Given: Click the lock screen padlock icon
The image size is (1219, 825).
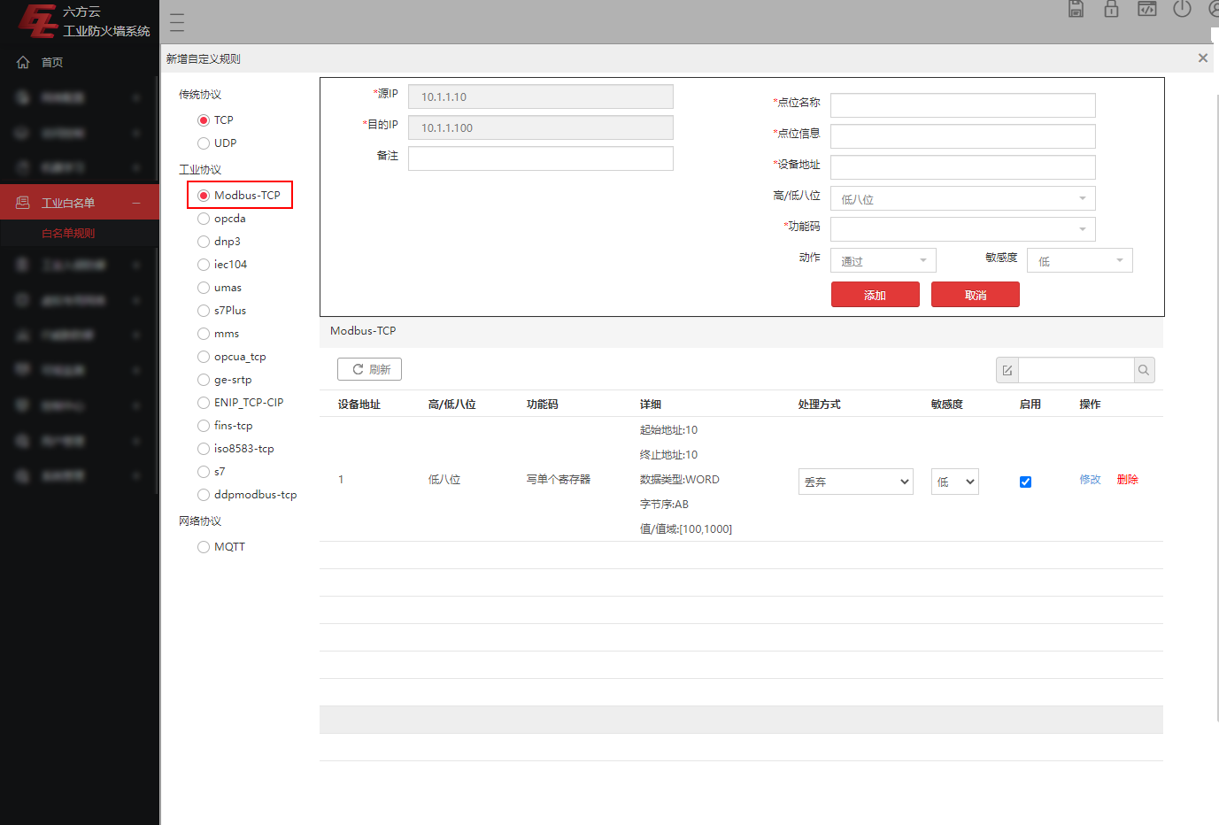Looking at the screenshot, I should pos(1111,9).
